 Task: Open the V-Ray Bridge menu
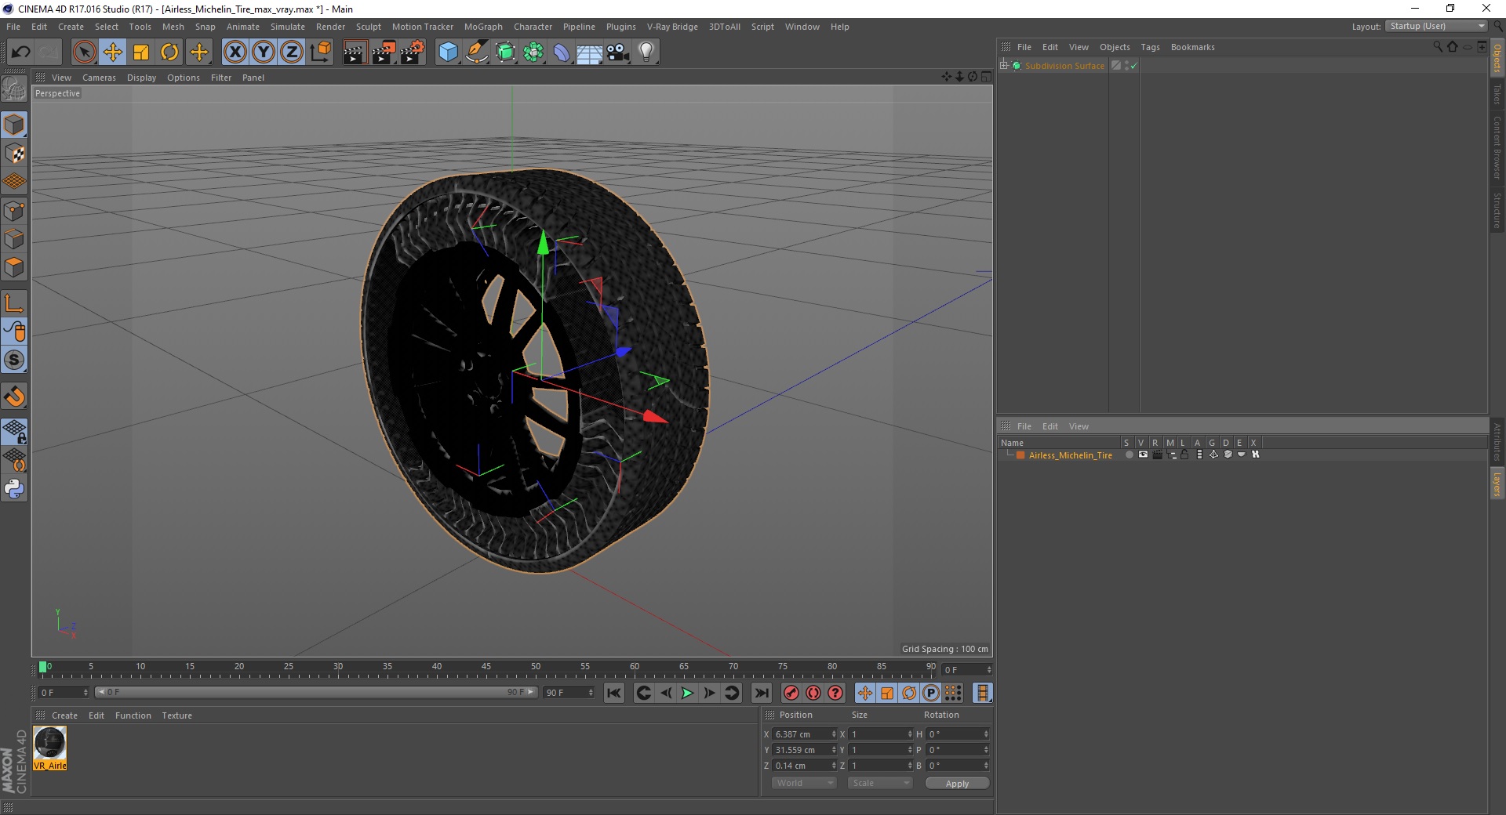(x=672, y=27)
